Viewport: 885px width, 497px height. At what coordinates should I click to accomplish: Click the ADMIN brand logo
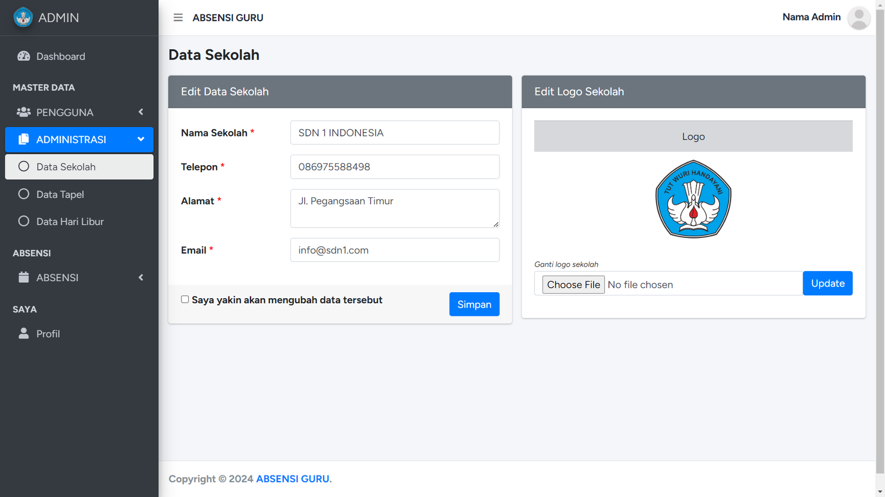[23, 18]
